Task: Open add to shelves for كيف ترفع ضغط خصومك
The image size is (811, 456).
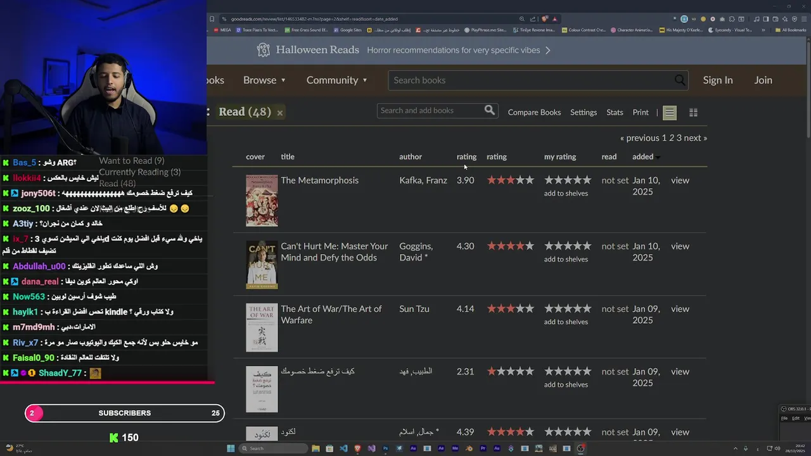Action: pyautogui.click(x=566, y=384)
